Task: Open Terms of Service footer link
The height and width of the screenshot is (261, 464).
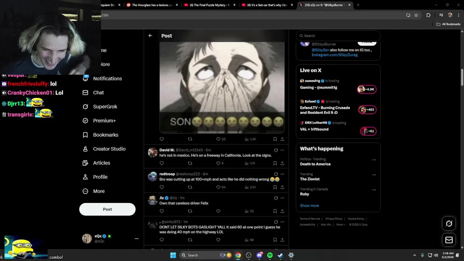Action: [x=310, y=219]
